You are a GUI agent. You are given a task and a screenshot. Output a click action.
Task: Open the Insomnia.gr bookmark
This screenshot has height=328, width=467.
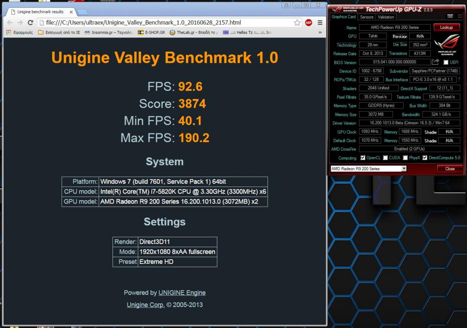[109, 32]
